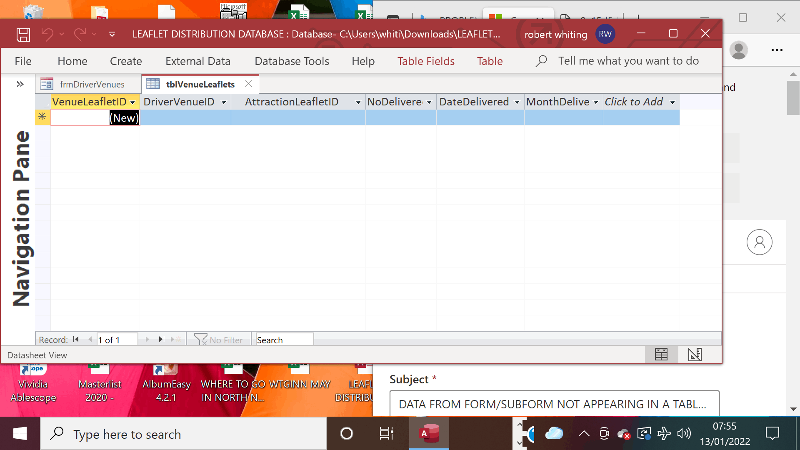
Task: Click the Save icon in title bar
Action: (x=23, y=34)
